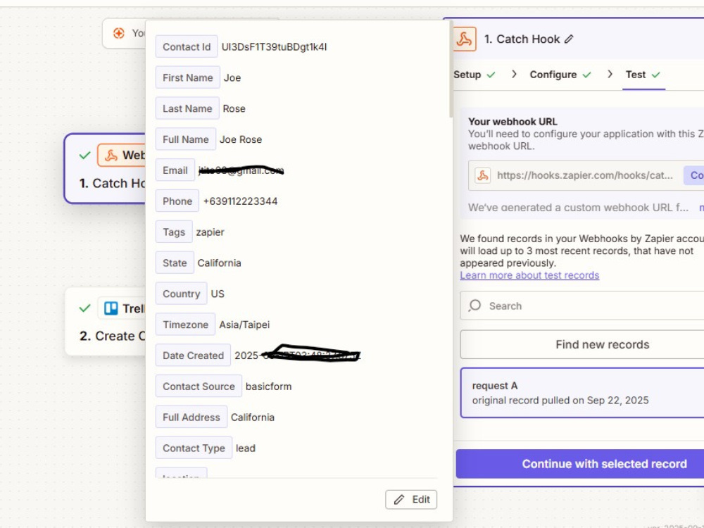
Task: Click the magnifier icon in the Search box
Action: [474, 306]
